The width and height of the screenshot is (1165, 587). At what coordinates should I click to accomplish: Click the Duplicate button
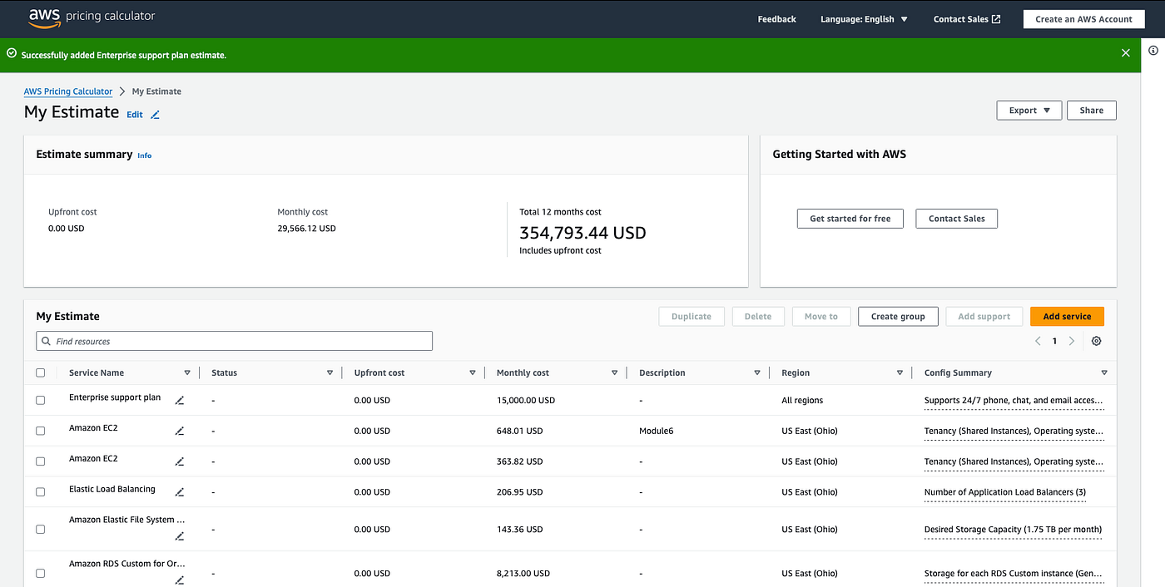692,317
